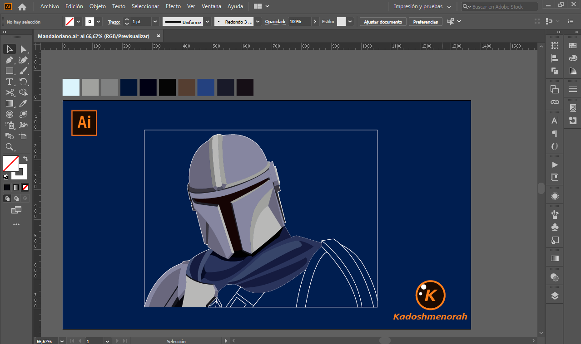Viewport: 581px width, 344px height.
Task: Select the Eyedropper tool
Action: [x=23, y=103]
